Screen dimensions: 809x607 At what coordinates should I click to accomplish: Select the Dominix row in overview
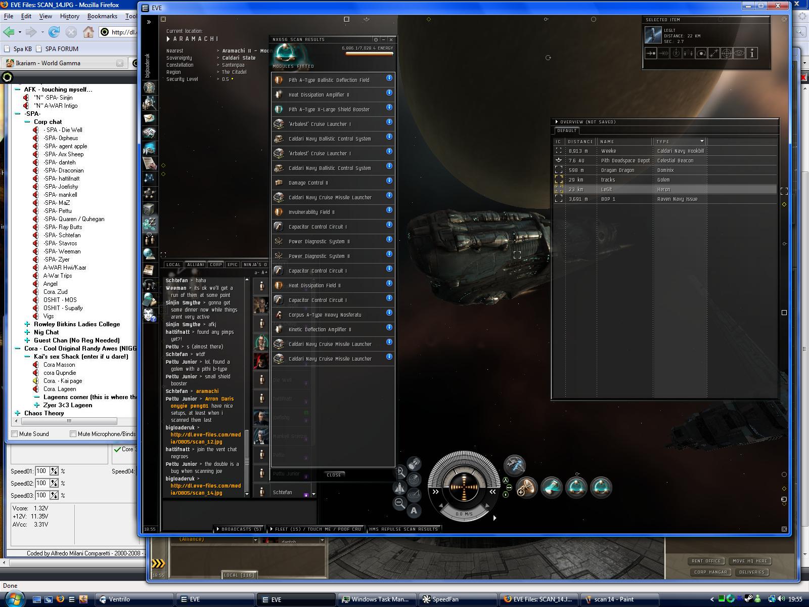pos(665,170)
